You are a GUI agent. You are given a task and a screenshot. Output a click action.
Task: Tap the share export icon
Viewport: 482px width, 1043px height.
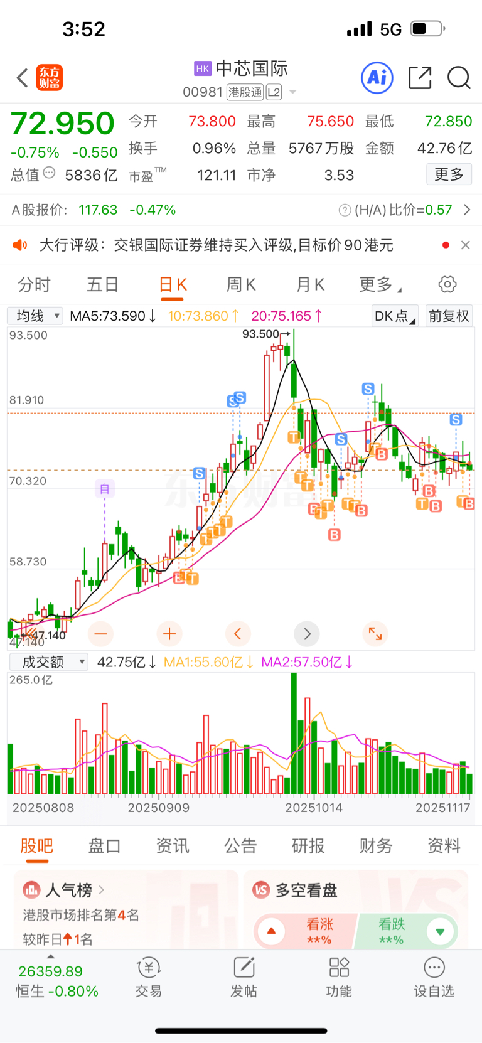[420, 78]
